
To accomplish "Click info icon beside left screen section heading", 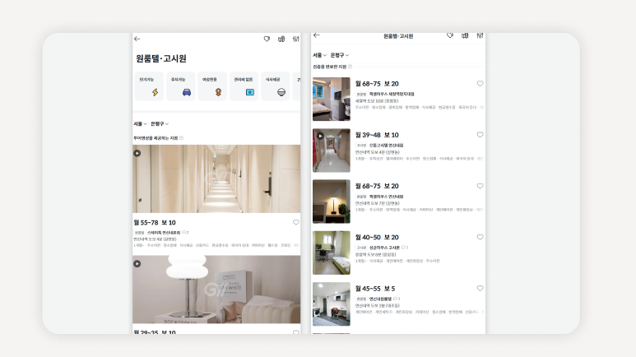I will pyautogui.click(x=181, y=138).
